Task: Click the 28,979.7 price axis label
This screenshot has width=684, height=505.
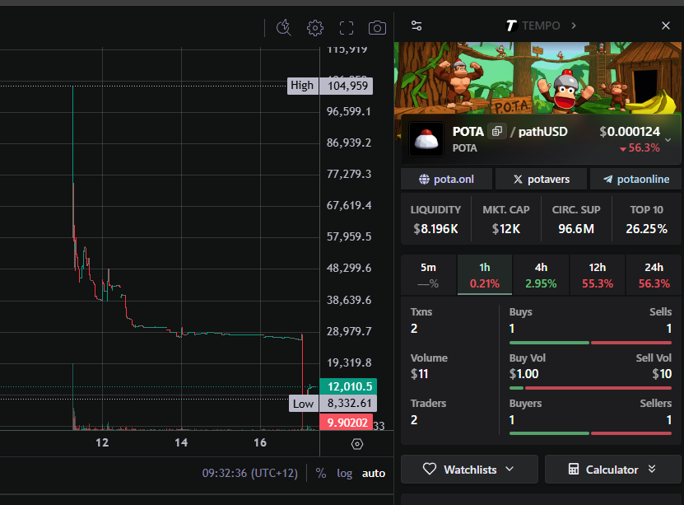Action: pos(349,331)
